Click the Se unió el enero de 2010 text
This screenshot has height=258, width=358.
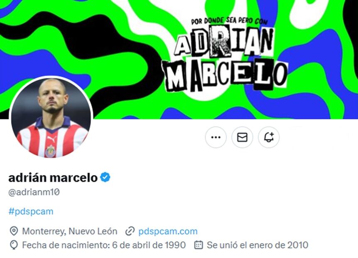point(257,245)
